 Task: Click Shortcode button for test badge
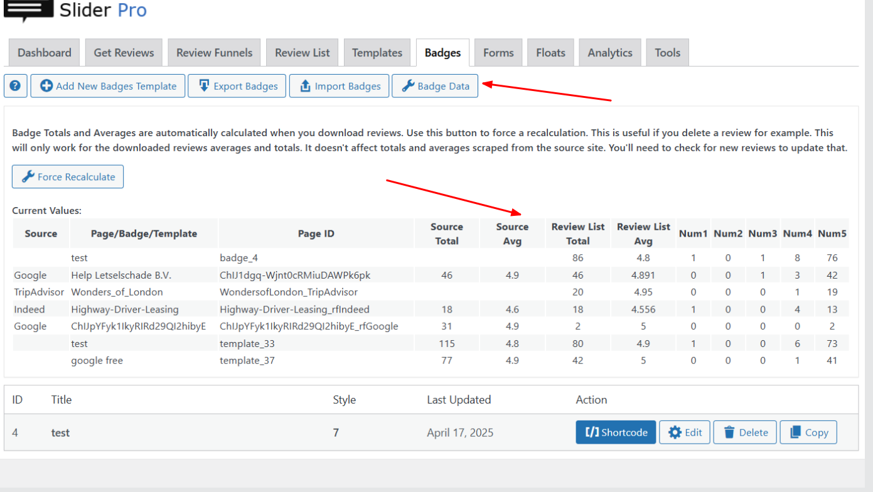pyautogui.click(x=616, y=432)
